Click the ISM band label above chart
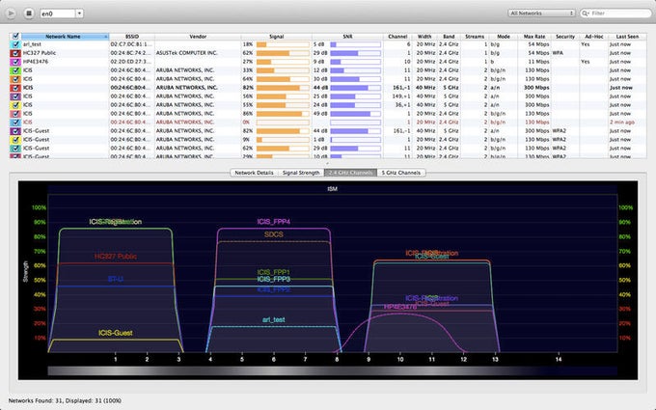Screen dimensions: 656x410 [332, 189]
